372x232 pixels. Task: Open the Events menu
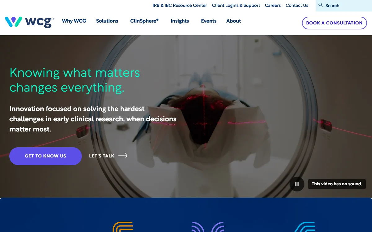(x=209, y=21)
